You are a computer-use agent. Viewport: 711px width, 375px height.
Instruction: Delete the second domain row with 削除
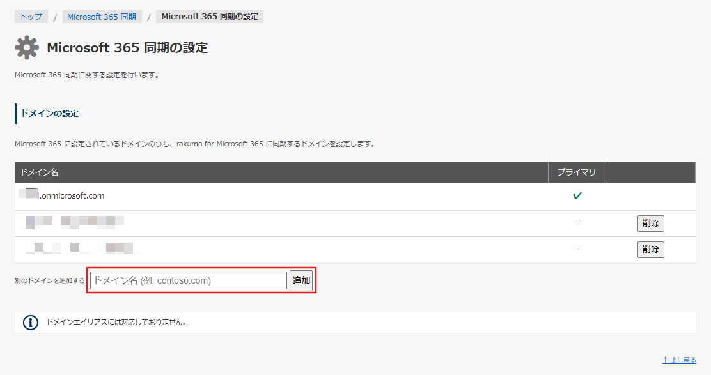tap(651, 224)
